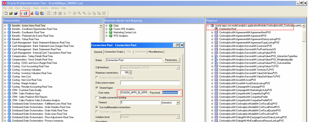
Task: Click the Benefits - Setup Real Time subject area icon
Action: coord(9,39)
